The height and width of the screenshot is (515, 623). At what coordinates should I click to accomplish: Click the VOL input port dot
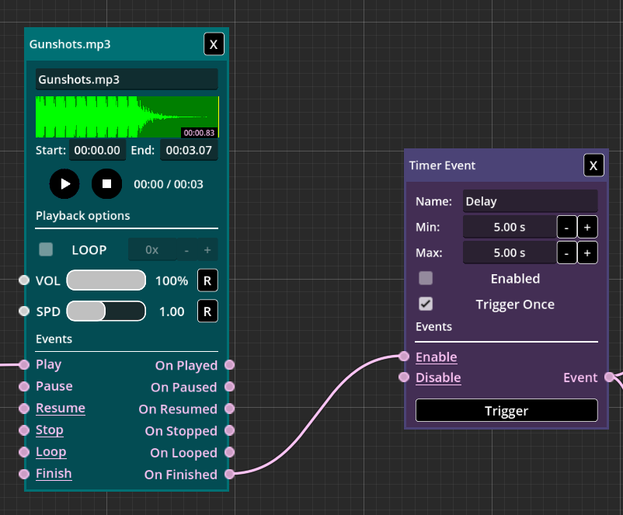click(x=24, y=280)
